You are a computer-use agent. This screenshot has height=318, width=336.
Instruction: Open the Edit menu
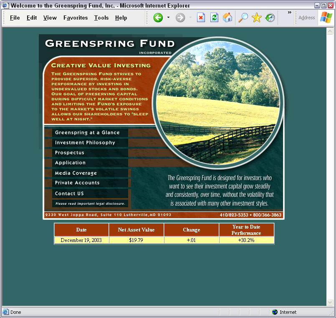32,18
